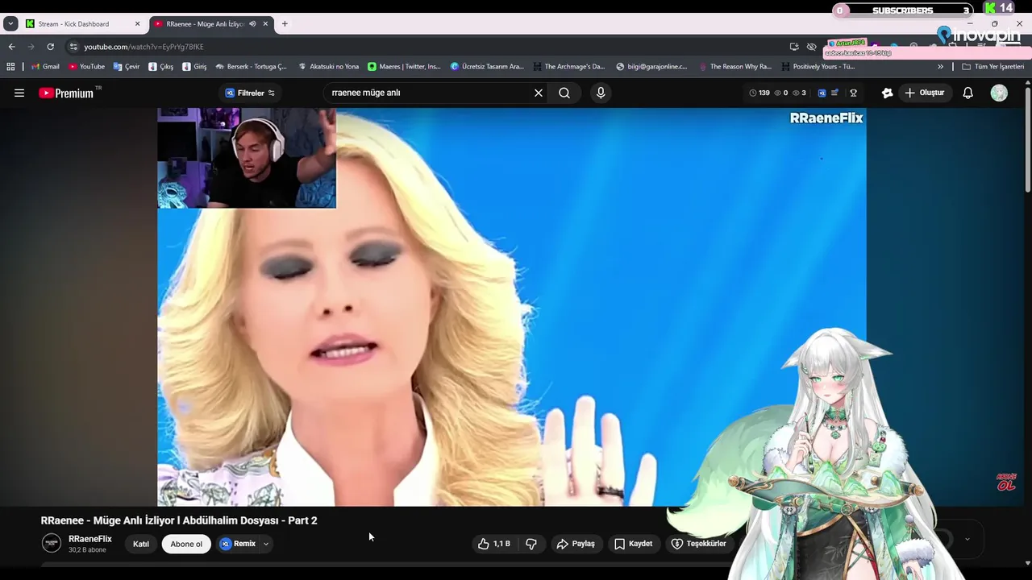The image size is (1032, 580).
Task: Click the main video player area
Action: tap(511, 307)
